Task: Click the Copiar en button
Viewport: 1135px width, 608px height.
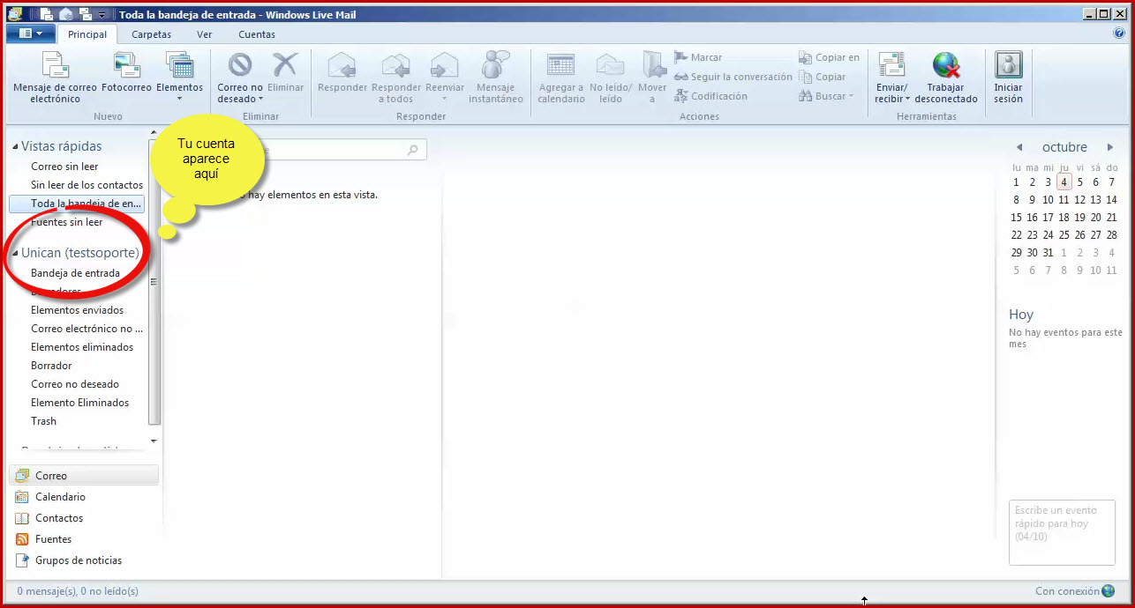Action: [x=829, y=57]
